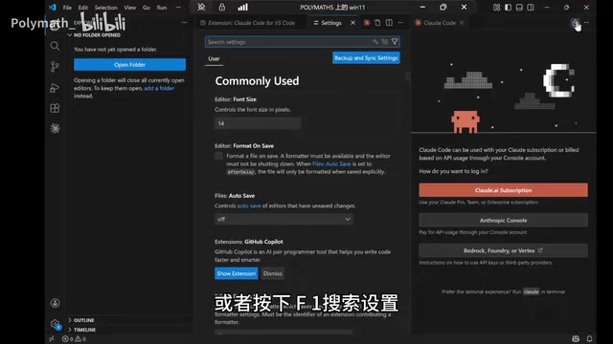Click the remote session pin icon
Image resolution: width=613 pixels, height=344 pixels.
point(201,7)
